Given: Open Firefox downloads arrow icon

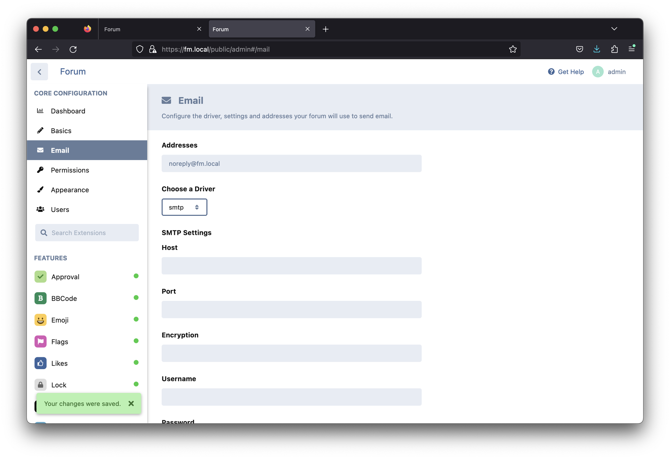Looking at the screenshot, I should (x=597, y=49).
